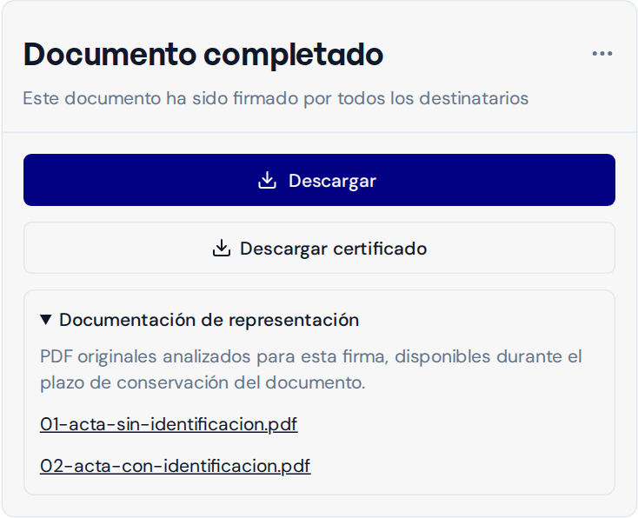The image size is (638, 518).
Task: Click the Descargar certificado button
Action: (x=319, y=248)
